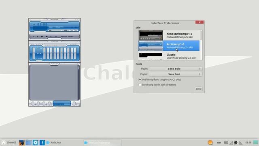Image resolution: width=259 pixels, height=146 pixels.
Task: Select the ArcticAmp1-0 skin
Action: [x=169, y=46]
